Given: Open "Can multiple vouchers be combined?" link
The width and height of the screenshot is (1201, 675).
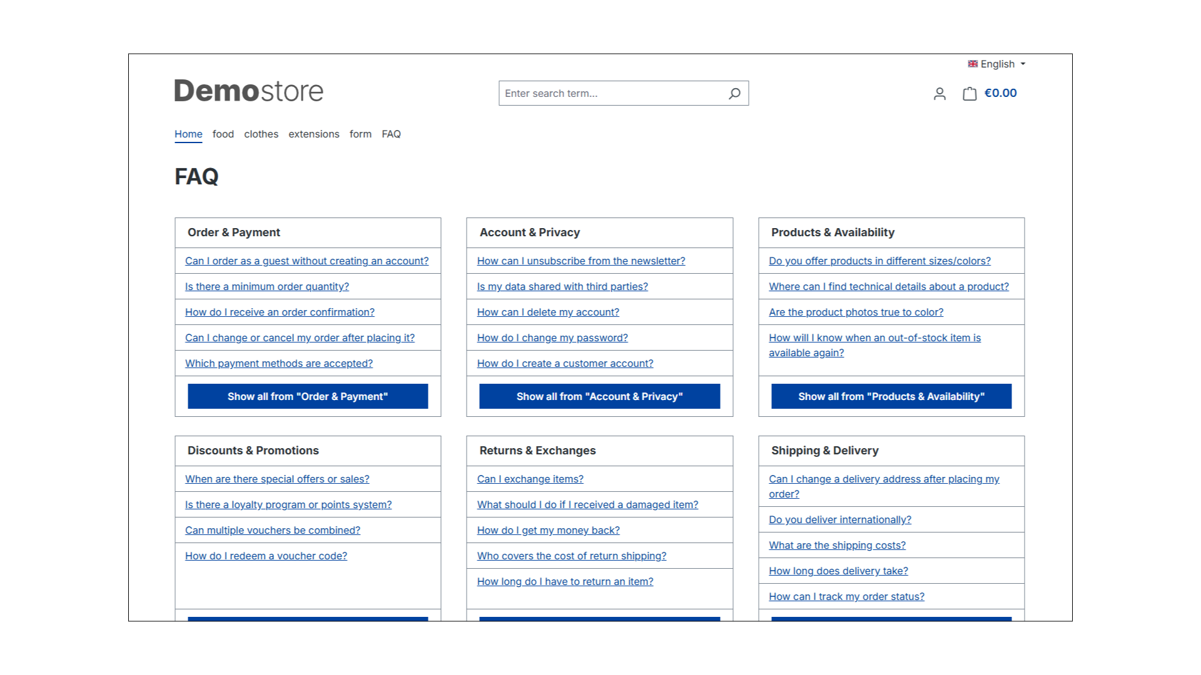Looking at the screenshot, I should (272, 530).
